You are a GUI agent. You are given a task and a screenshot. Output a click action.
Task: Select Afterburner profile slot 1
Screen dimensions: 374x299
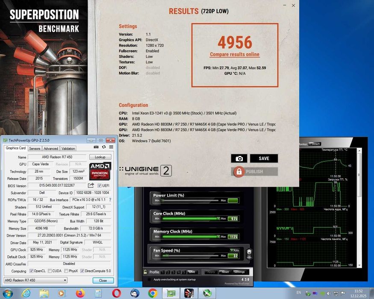163,272
